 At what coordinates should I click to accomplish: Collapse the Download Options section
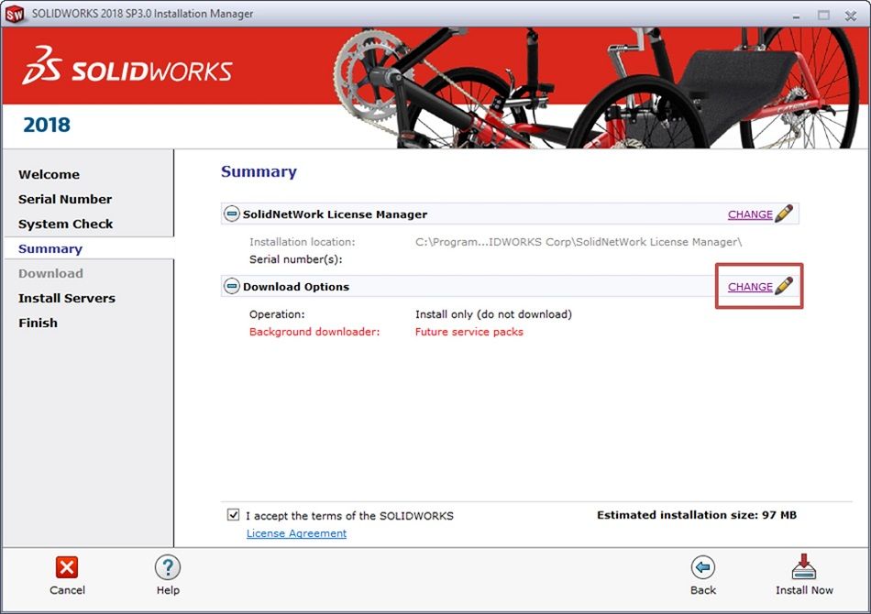(232, 287)
